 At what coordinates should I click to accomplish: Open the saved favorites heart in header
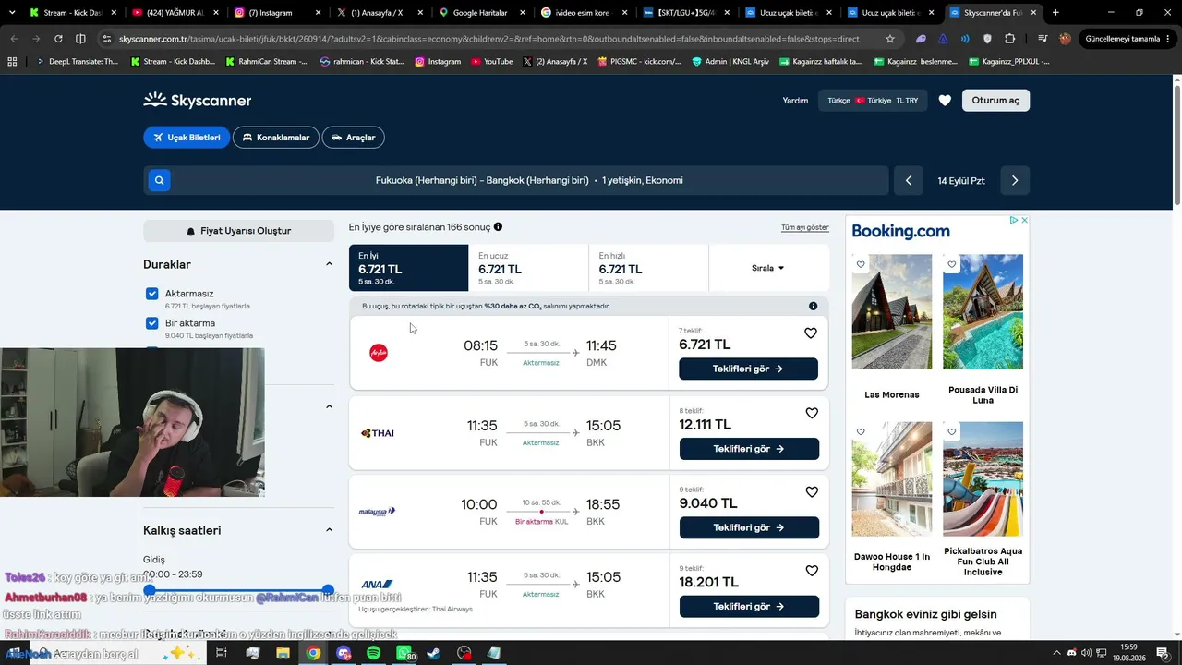coord(945,100)
